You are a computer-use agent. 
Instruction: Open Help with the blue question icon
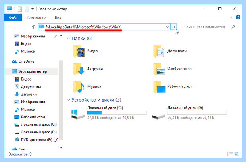(x=238, y=17)
